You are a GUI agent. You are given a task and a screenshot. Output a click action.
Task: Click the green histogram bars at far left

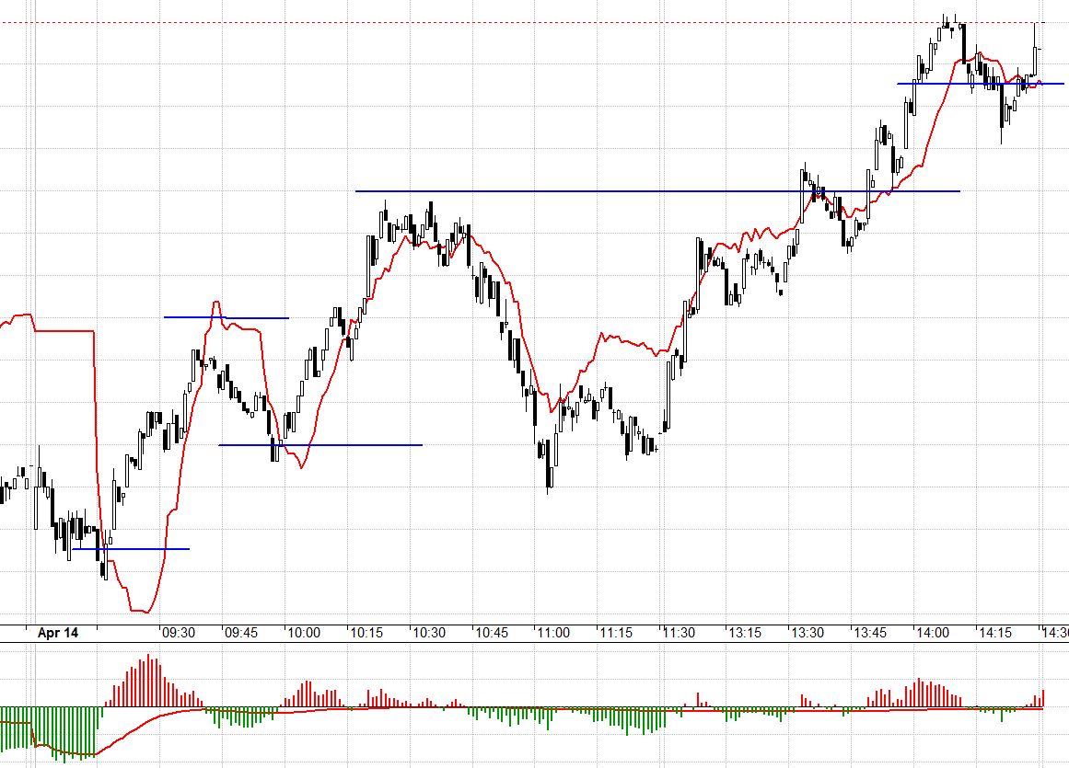[x=46, y=731]
